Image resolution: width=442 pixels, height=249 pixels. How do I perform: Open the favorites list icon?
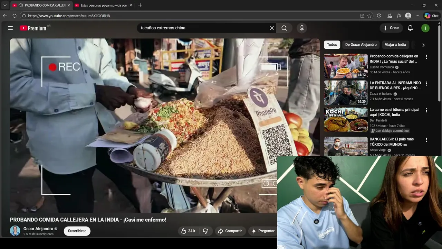pyautogui.click(x=399, y=16)
